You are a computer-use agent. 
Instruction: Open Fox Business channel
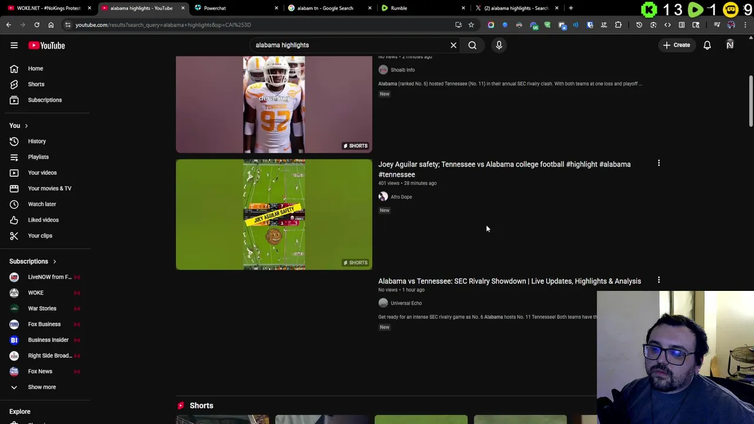pos(45,324)
